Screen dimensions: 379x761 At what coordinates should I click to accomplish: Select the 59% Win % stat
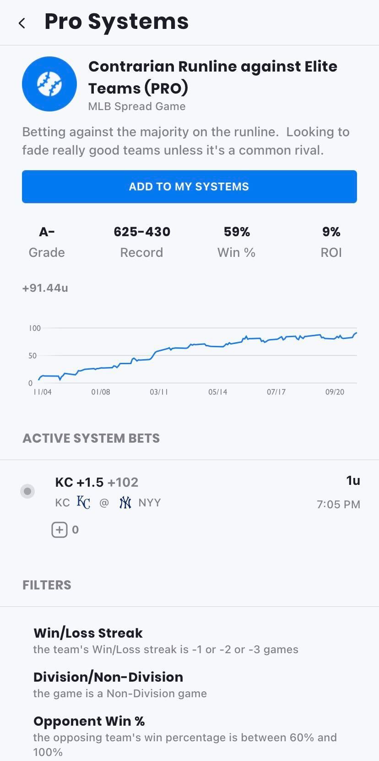[x=237, y=241]
